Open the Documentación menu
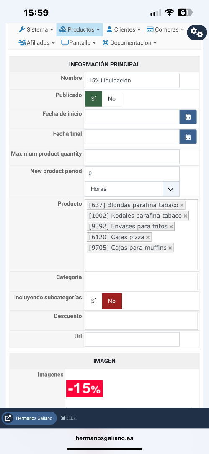Image resolution: width=209 pixels, height=454 pixels. 129,43
